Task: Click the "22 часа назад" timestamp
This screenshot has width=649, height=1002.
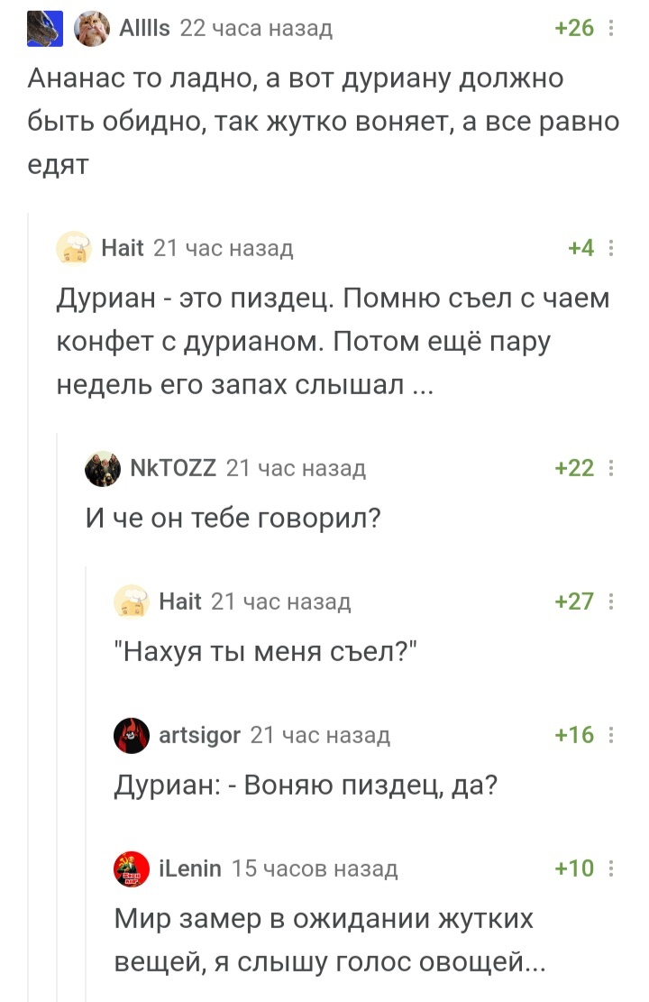Action: [257, 29]
